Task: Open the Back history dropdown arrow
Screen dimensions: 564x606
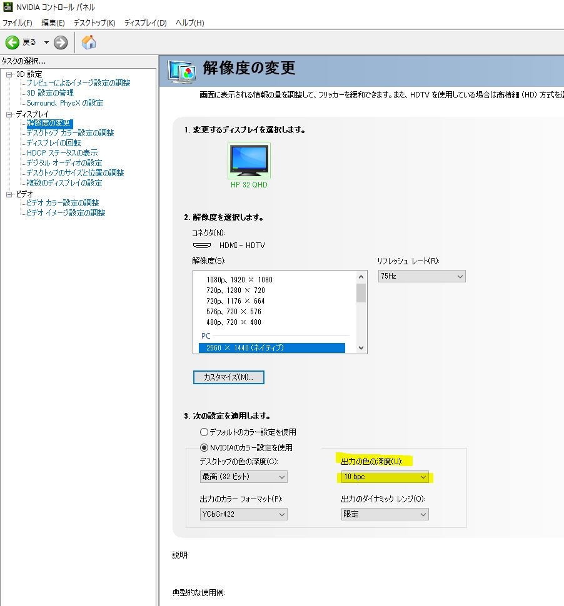Action: (x=46, y=42)
